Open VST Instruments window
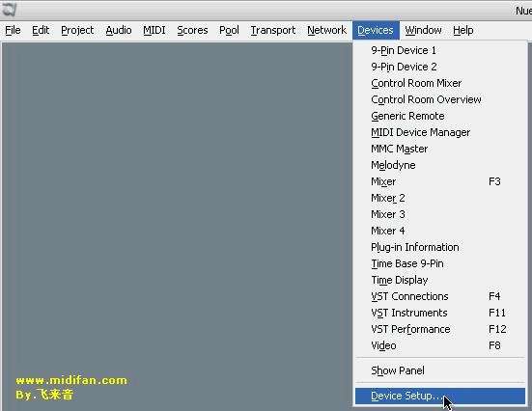Viewport: 532px width, 411px height. pos(440,313)
